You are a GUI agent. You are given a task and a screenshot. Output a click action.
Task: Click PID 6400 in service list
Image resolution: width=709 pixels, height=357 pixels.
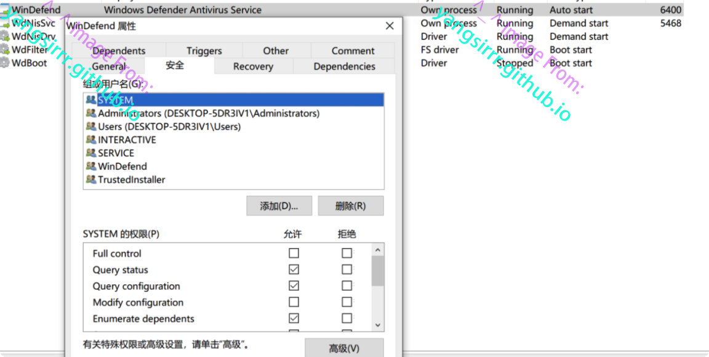[x=671, y=9]
